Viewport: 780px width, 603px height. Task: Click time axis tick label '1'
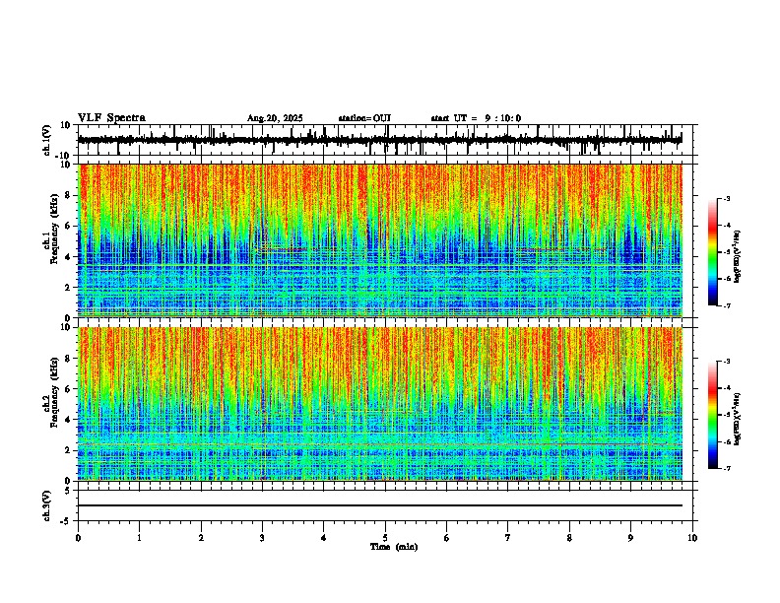tap(139, 538)
